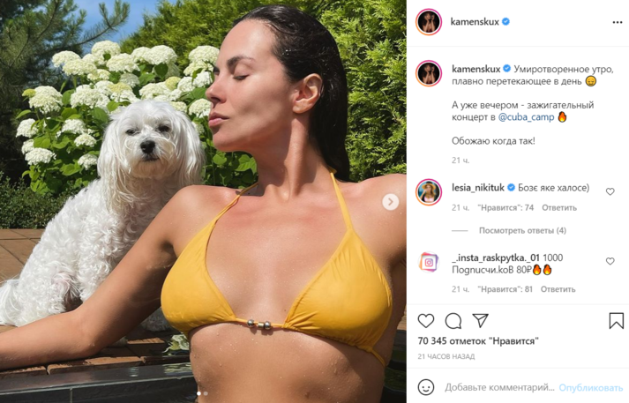Like lesia_nikituk's comment with small heart
629x403 pixels.
pos(610,191)
